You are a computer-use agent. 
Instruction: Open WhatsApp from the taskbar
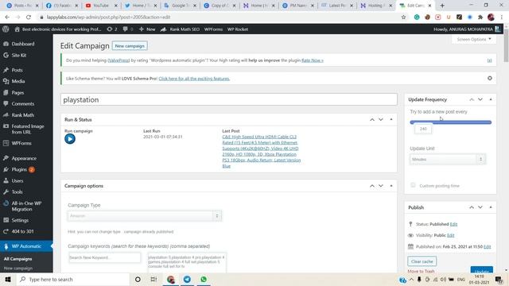pos(204,279)
